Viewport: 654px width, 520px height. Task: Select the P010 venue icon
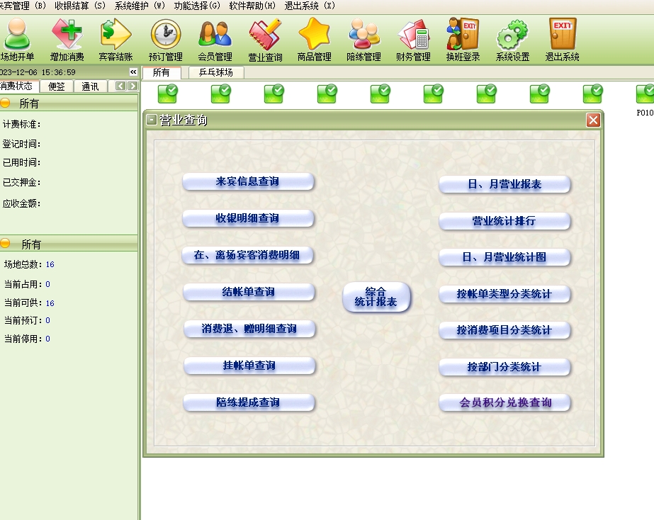(645, 95)
